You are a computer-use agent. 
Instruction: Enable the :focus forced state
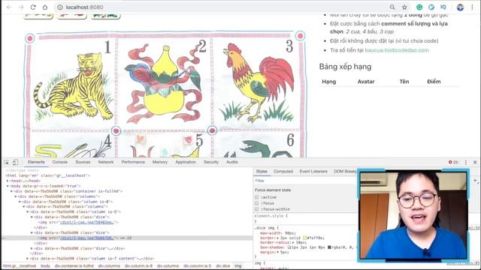[256, 203]
